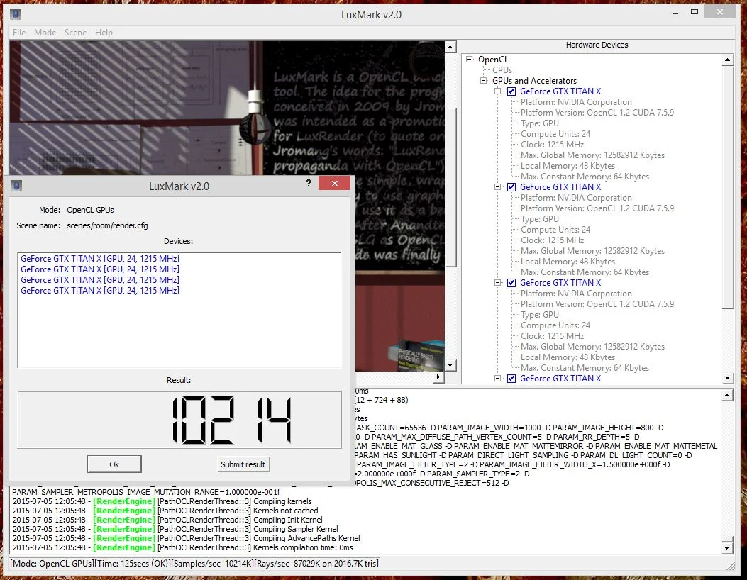Select second GeForce GTX TITAN X in Devices list
Viewport: 747px width, 580px height.
coord(100,269)
